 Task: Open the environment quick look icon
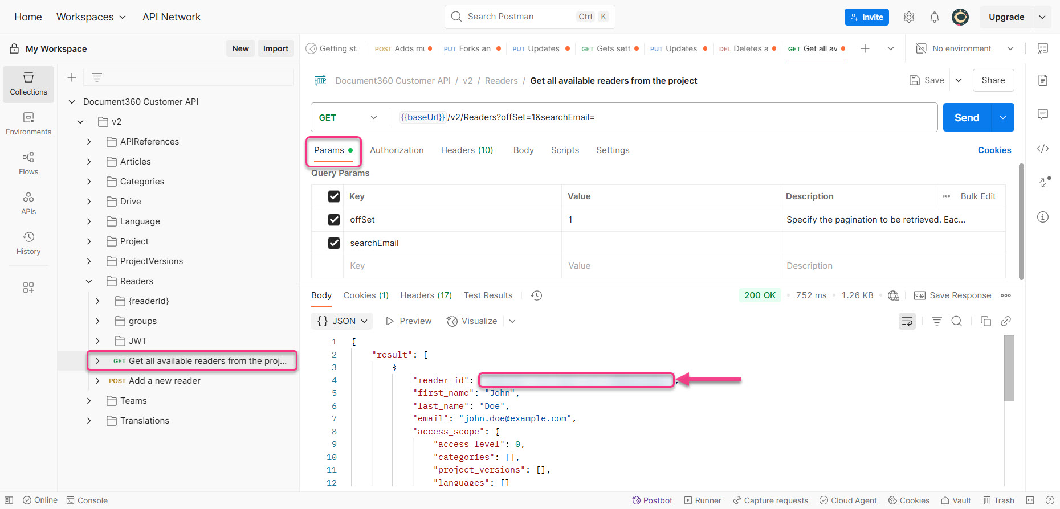(x=1043, y=48)
